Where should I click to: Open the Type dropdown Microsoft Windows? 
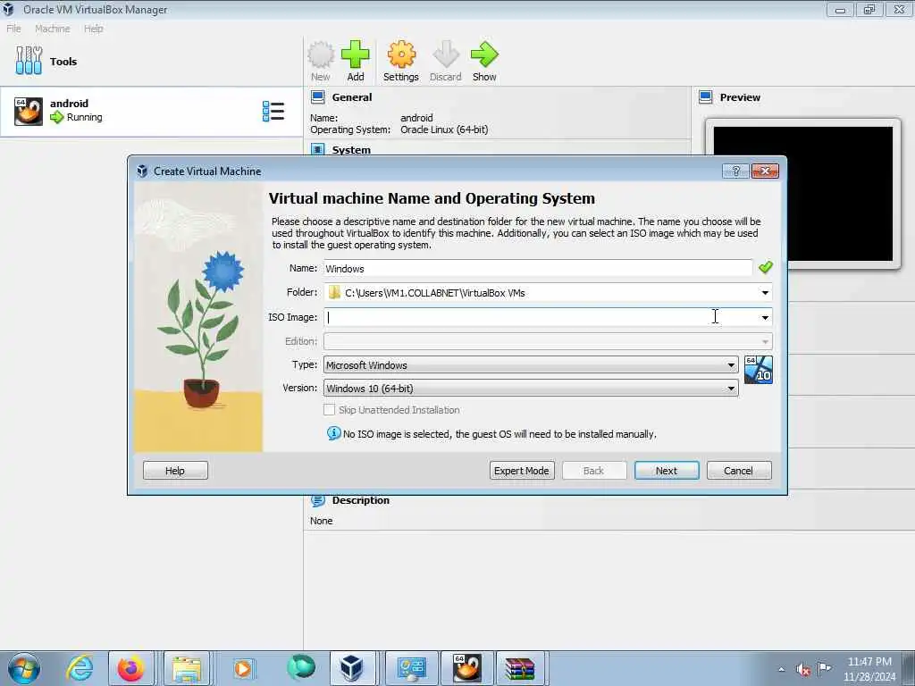(531, 365)
